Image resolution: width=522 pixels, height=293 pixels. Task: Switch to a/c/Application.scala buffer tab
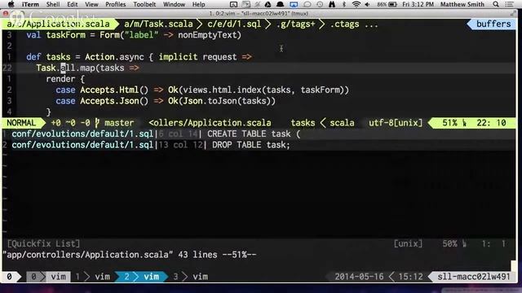tap(59, 24)
